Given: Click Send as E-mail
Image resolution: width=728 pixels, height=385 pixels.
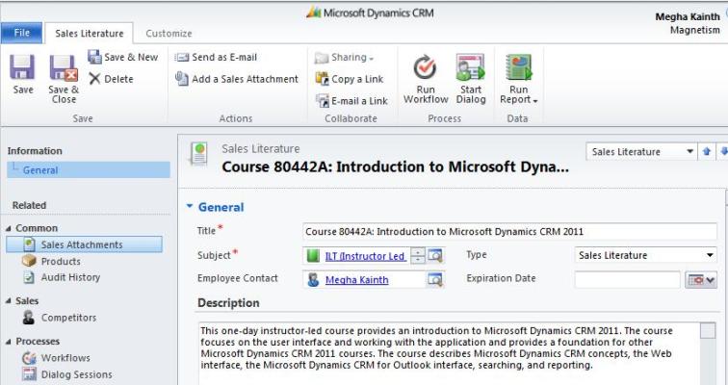Looking at the screenshot, I should coord(216,57).
